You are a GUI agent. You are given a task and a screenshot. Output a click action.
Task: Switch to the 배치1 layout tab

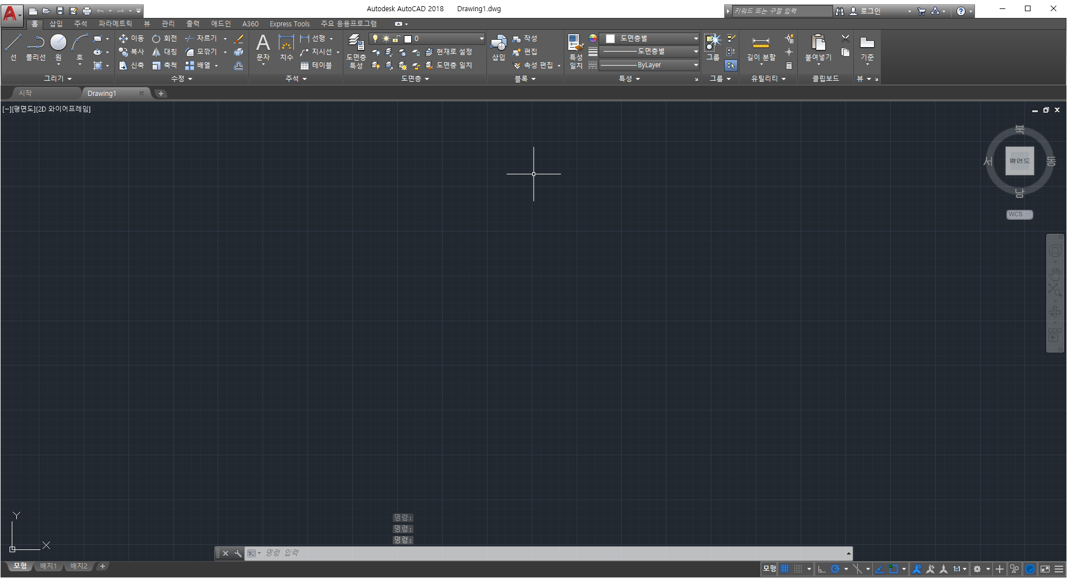[x=49, y=566]
